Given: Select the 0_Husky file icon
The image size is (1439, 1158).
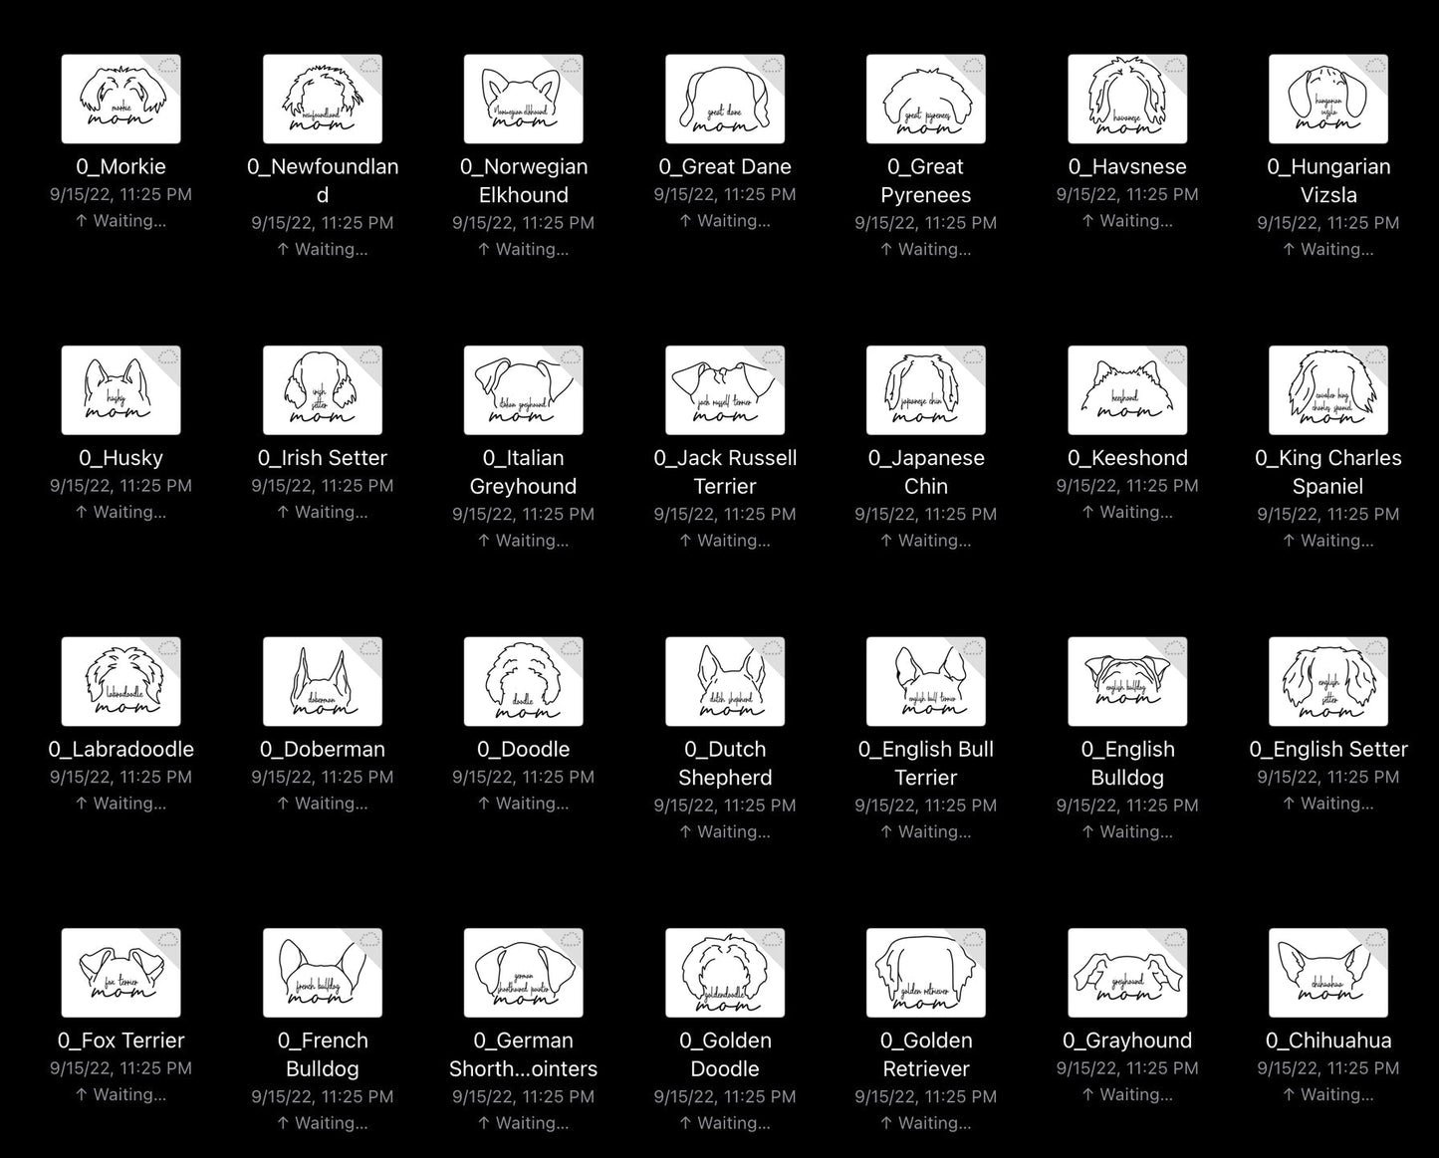Looking at the screenshot, I should click(120, 390).
